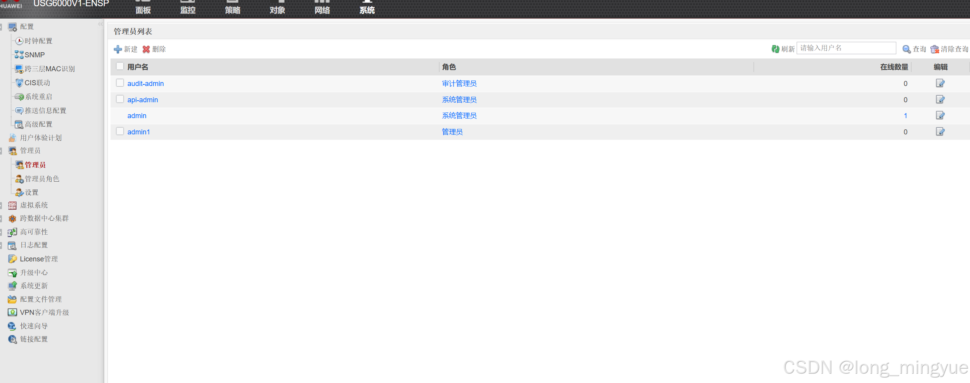Click the 刷新 button

[x=783, y=49]
